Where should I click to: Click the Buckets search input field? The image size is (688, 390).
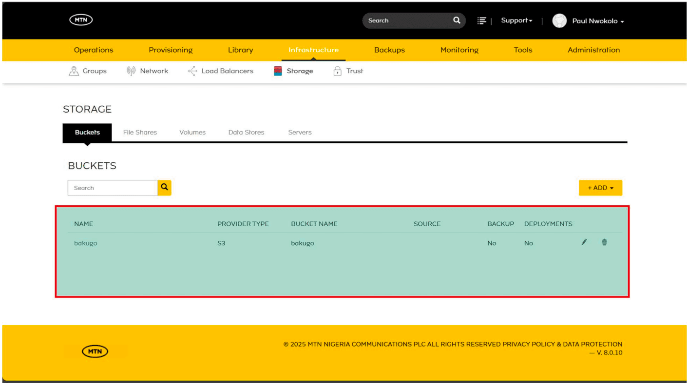(113, 188)
